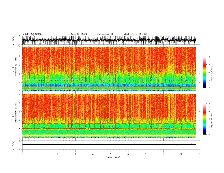The image size is (224, 173).
Task: Click the ch.1 spectrogram "6" kHz tick label
Action: pyautogui.click(x=20, y=65)
